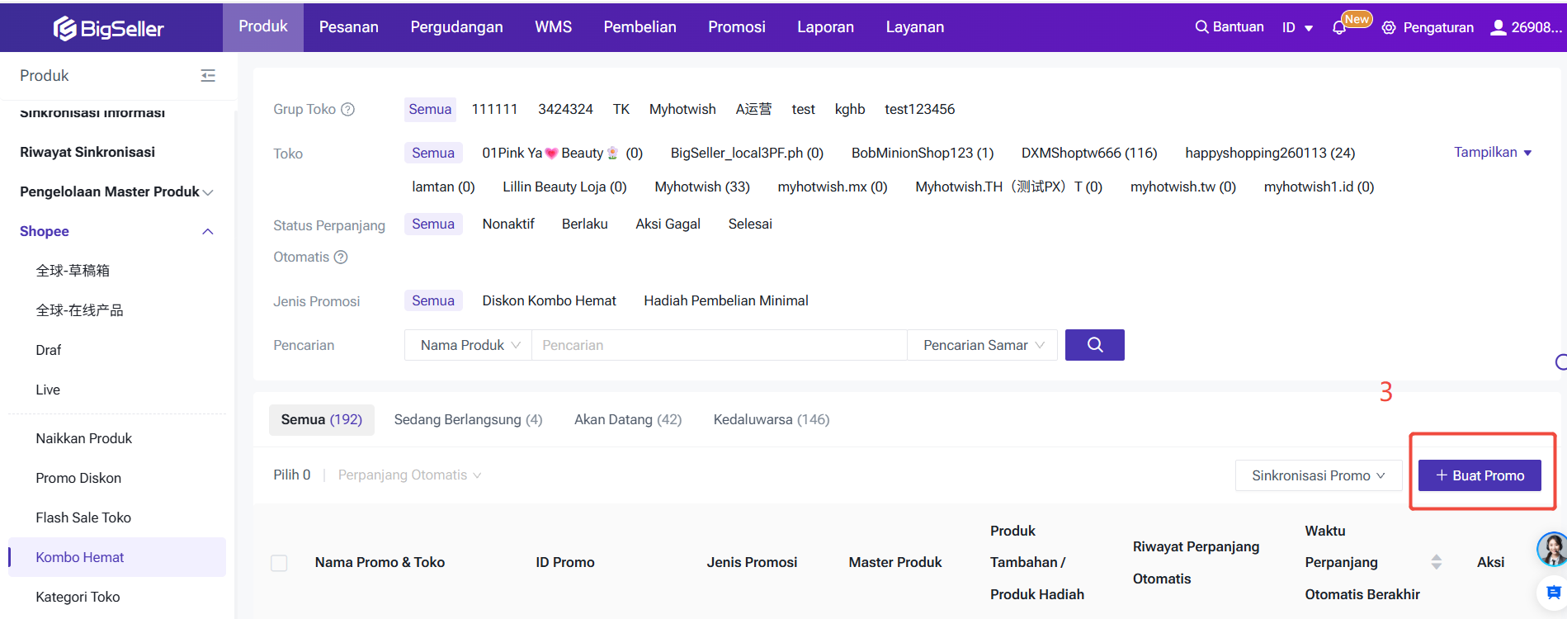
Task: Open the notification bell
Action: coord(1338,28)
